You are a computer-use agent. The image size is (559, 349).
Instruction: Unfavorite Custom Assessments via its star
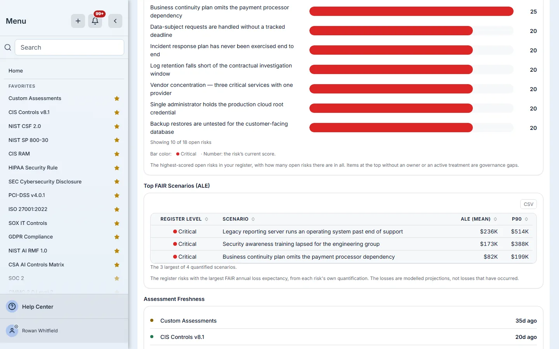(117, 98)
